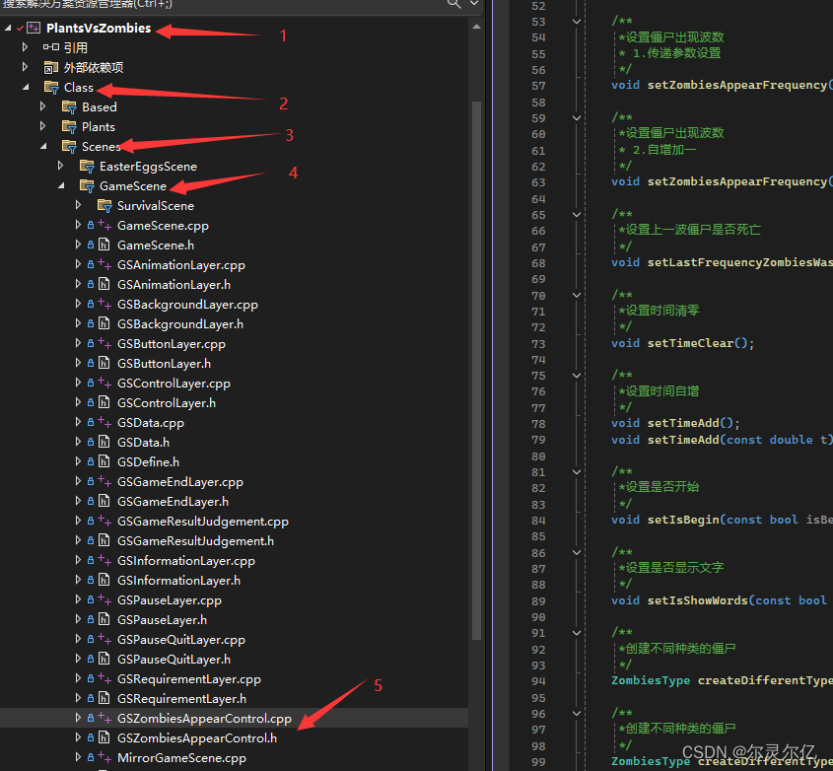This screenshot has height=771, width=833.
Task: Click the EasterEggsScene folder icon
Action: click(x=87, y=167)
